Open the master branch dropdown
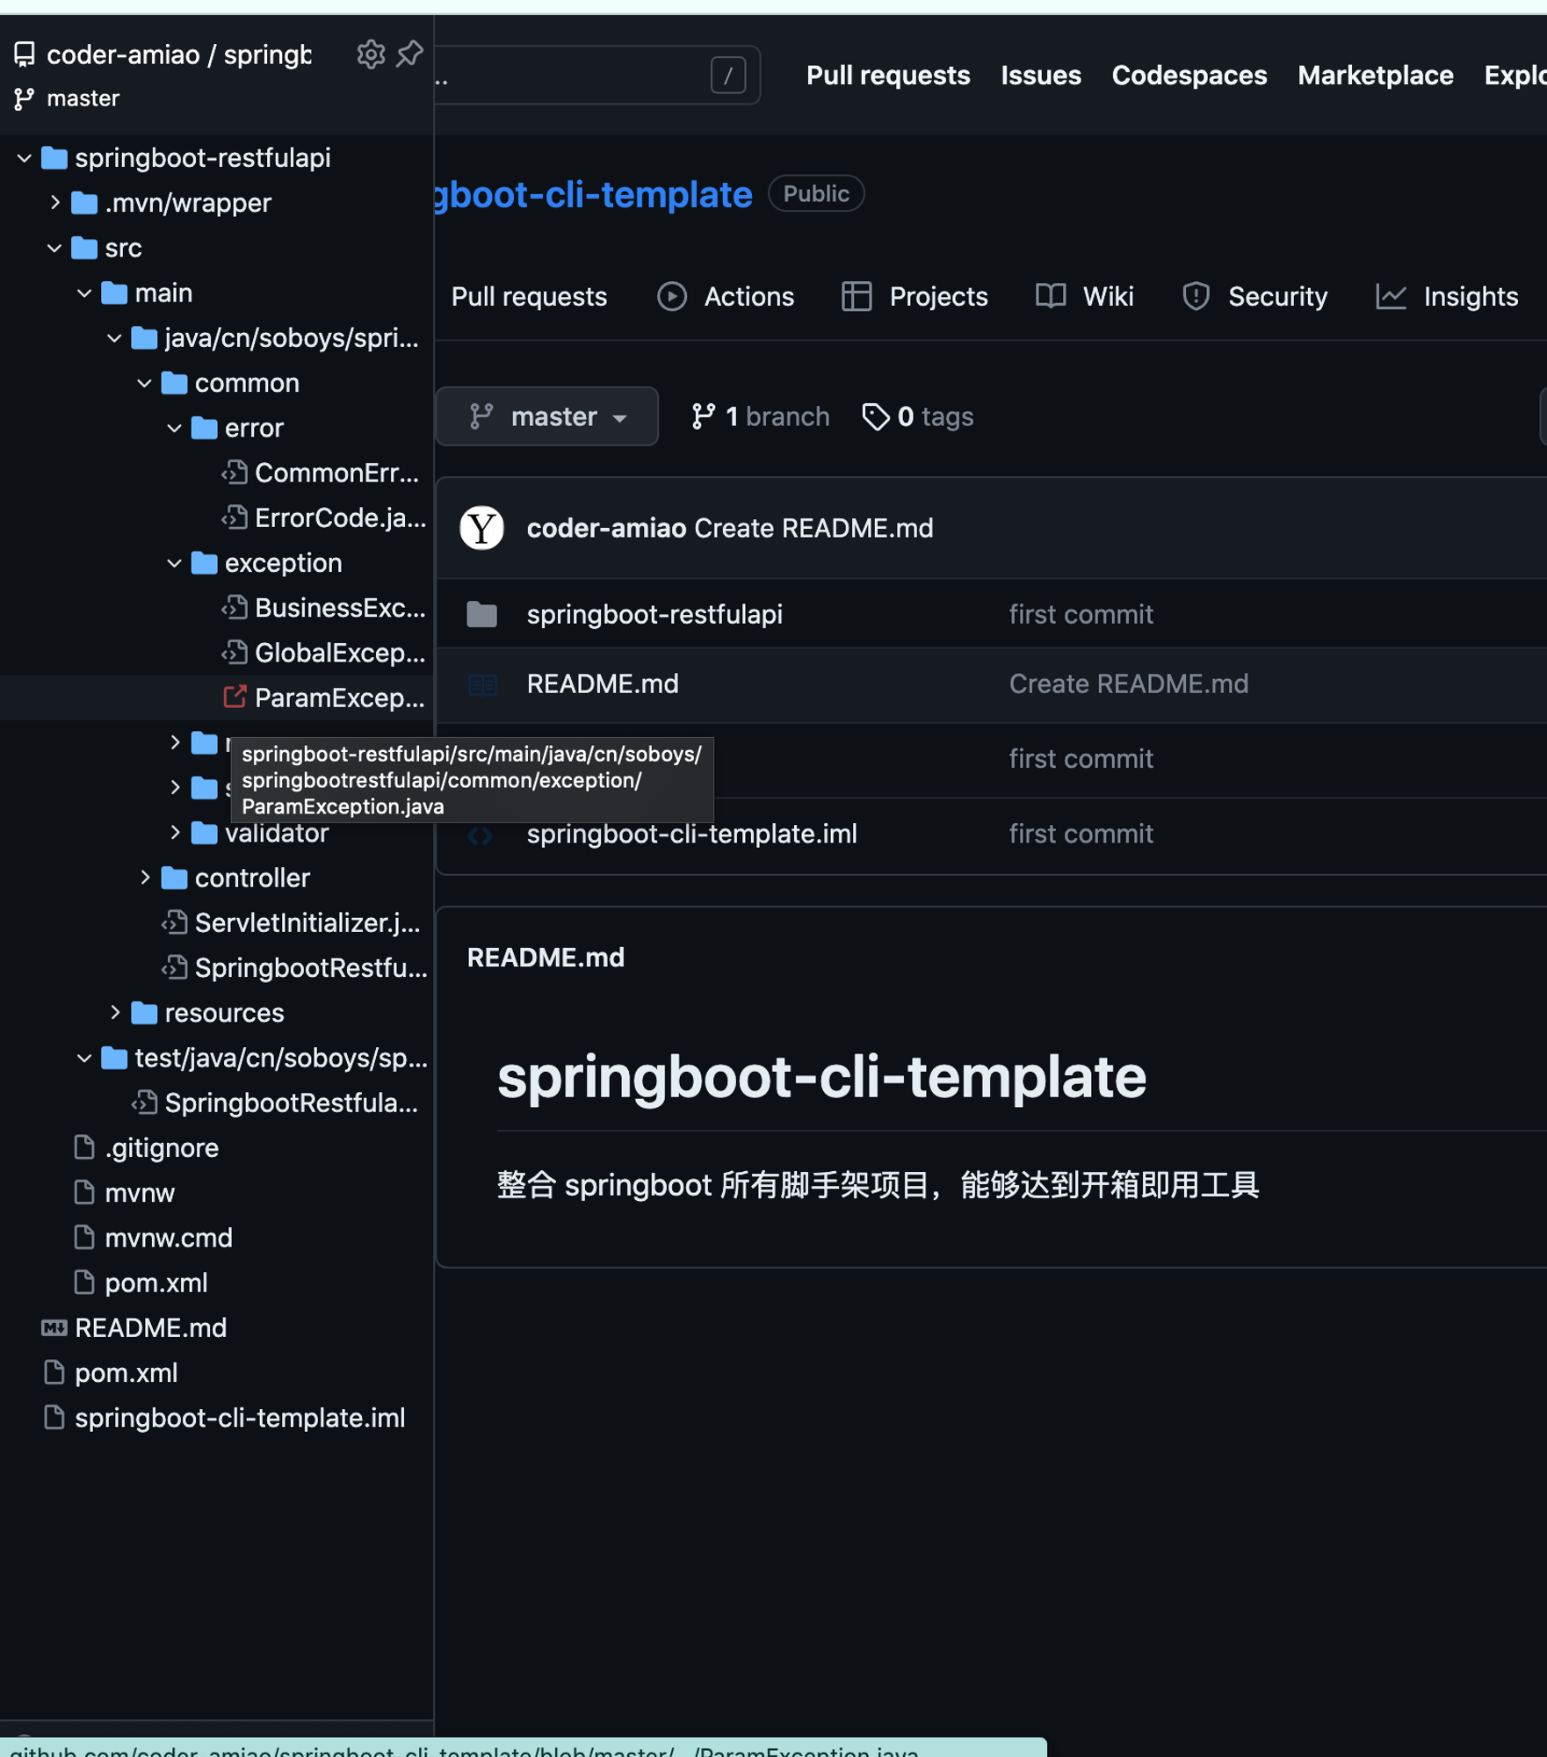Image resolution: width=1547 pixels, height=1757 pixels. pyautogui.click(x=547, y=416)
